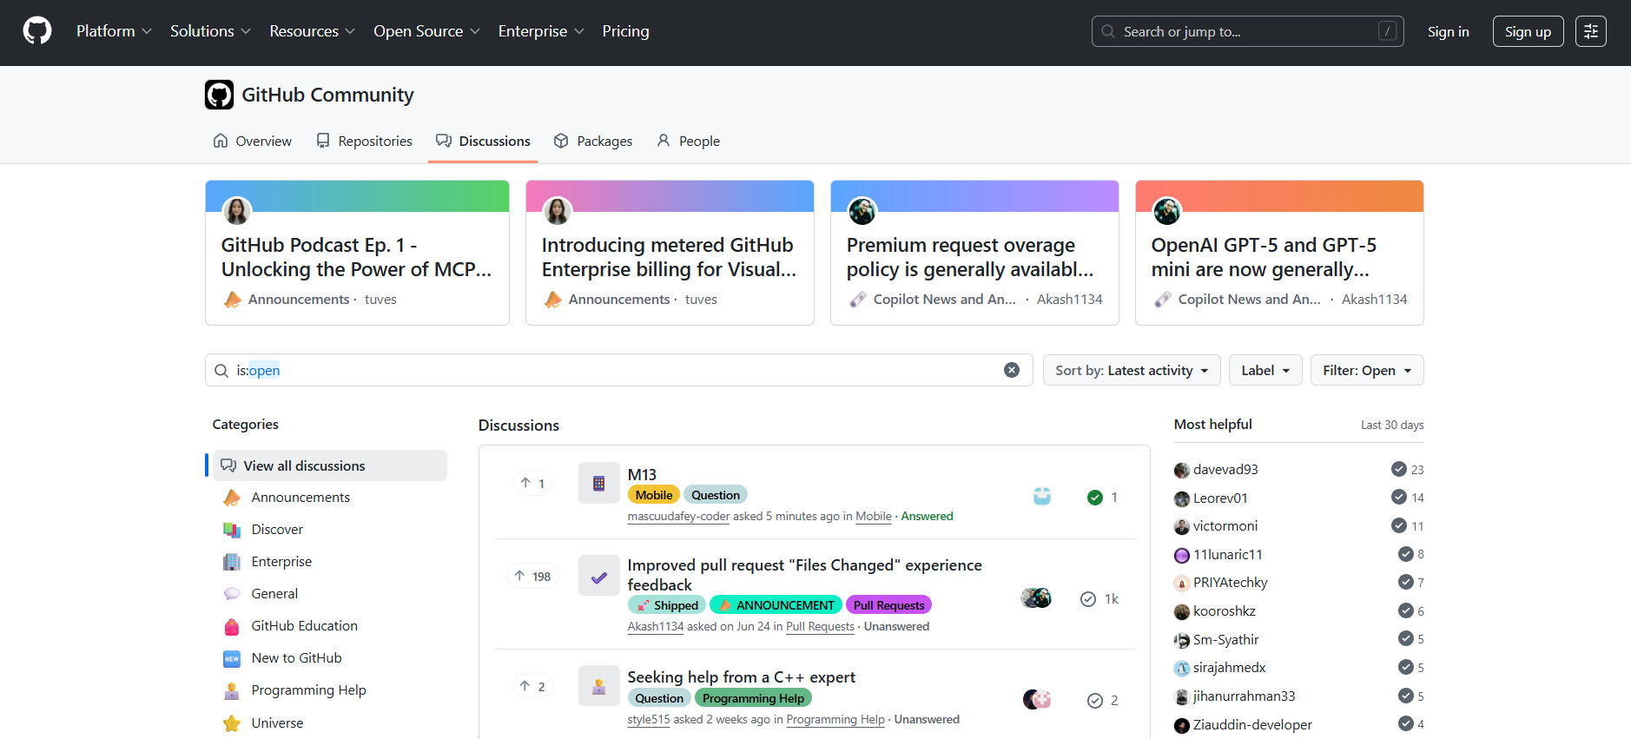
Task: Click the GitHub Education backpack icon
Action: click(232, 626)
